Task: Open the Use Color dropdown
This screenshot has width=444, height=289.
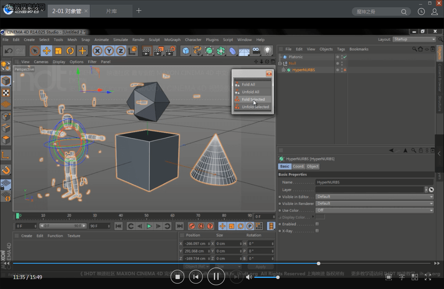Action: [x=374, y=210]
